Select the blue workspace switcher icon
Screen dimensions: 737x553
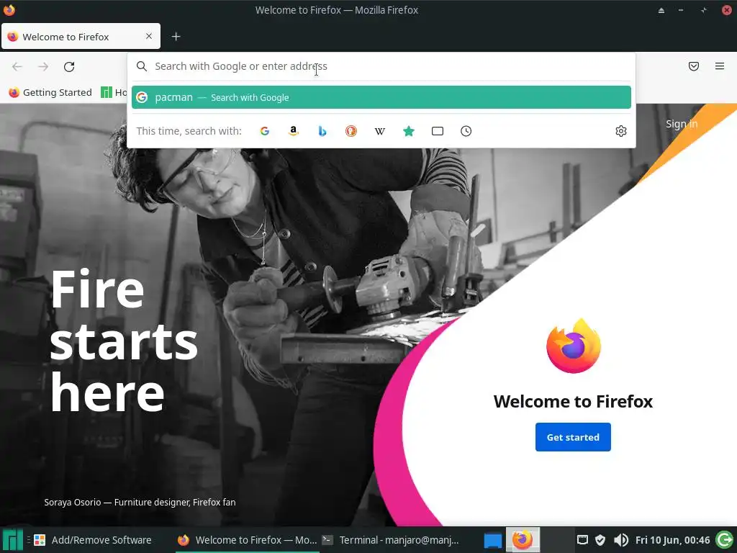(492, 540)
